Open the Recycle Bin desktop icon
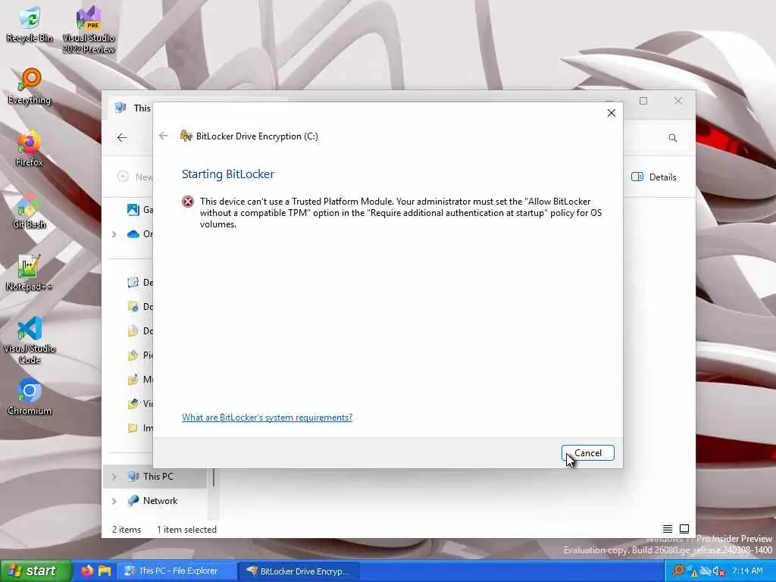 coord(30,23)
